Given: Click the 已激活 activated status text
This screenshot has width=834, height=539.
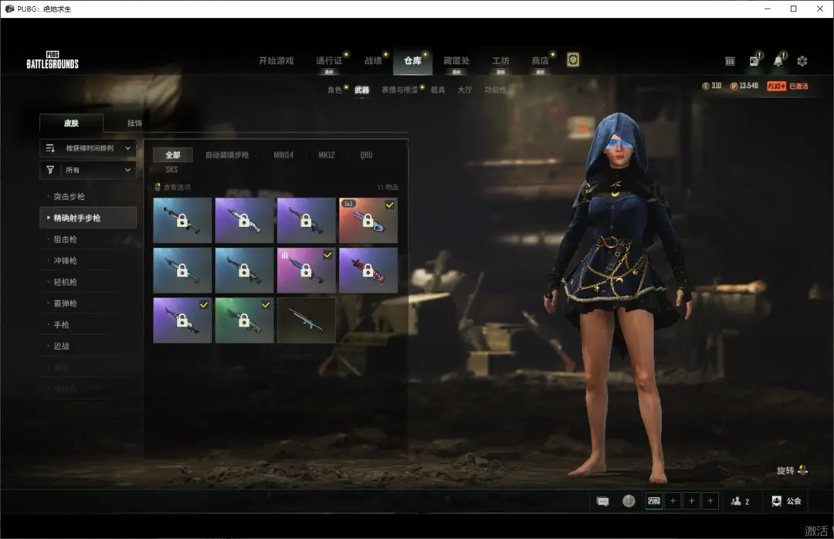Looking at the screenshot, I should click(x=798, y=86).
